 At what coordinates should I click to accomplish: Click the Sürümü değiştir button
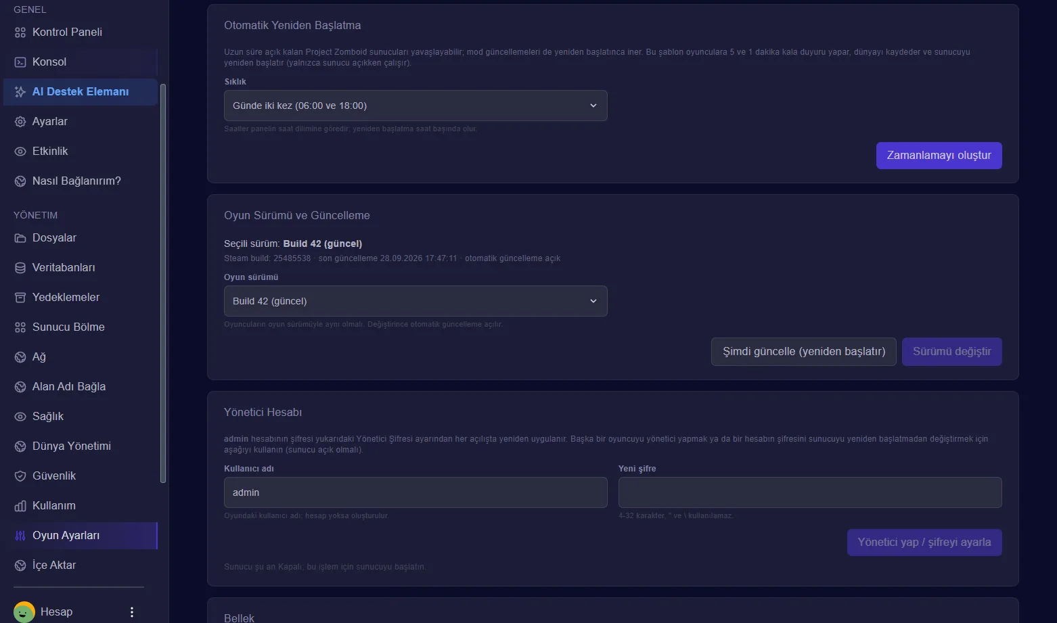tap(951, 352)
